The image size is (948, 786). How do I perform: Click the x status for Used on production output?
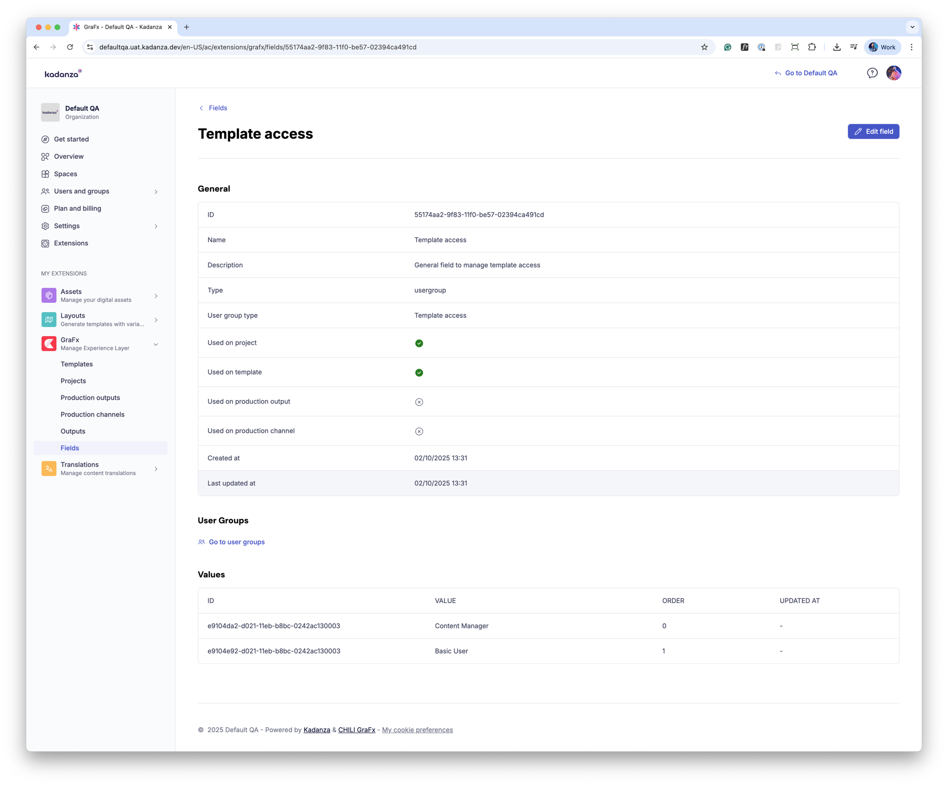[x=419, y=402]
